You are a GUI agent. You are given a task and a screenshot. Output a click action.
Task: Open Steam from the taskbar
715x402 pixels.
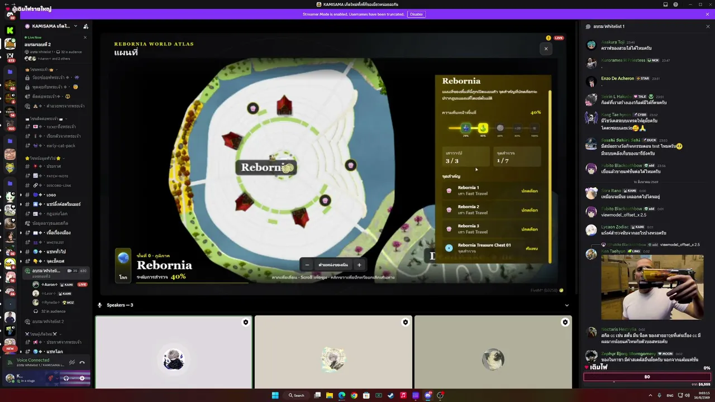point(391,395)
